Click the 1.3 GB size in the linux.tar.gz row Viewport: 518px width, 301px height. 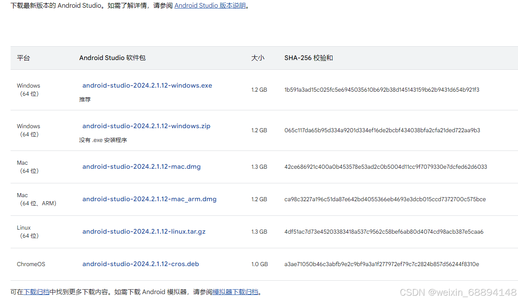pos(259,232)
